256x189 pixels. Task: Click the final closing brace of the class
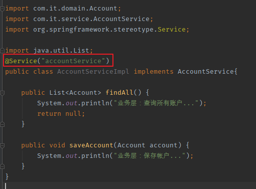tap(7, 176)
